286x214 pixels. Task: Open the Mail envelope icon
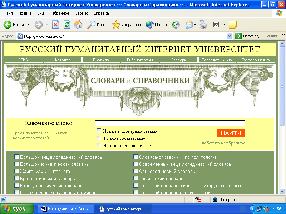click(x=189, y=25)
